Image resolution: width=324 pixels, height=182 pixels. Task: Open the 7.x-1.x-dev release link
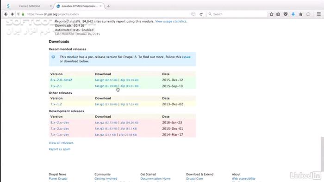coord(60,134)
